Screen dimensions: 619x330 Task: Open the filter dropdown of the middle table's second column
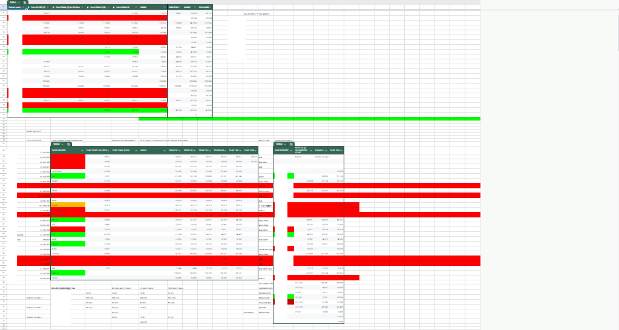(x=108, y=151)
